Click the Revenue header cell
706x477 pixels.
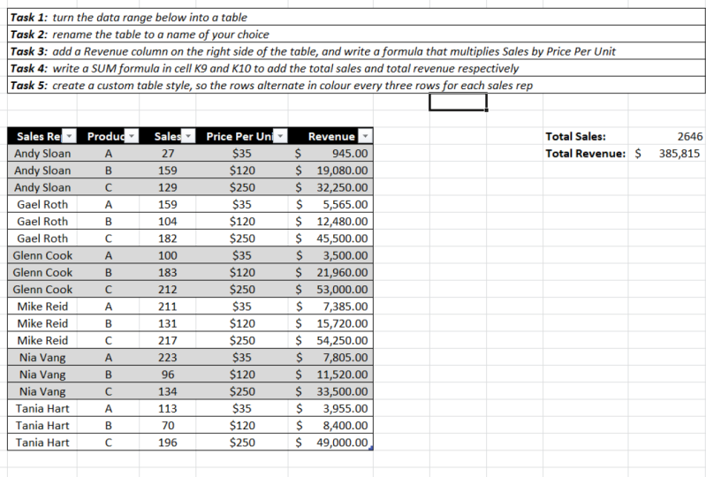(330, 136)
